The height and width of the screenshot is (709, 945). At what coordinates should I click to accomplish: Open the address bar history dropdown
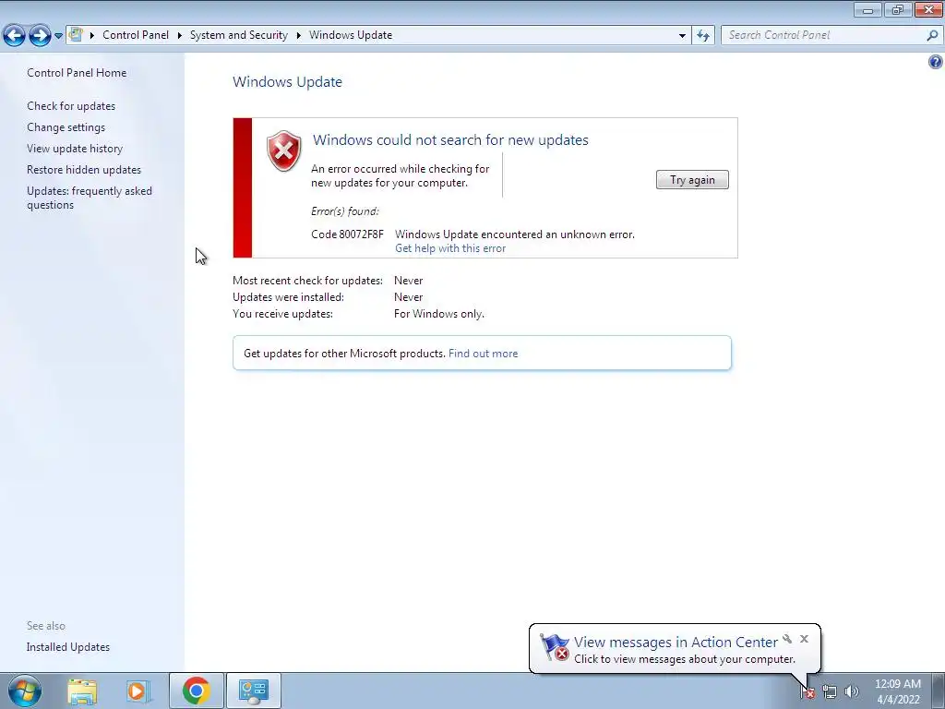(682, 36)
